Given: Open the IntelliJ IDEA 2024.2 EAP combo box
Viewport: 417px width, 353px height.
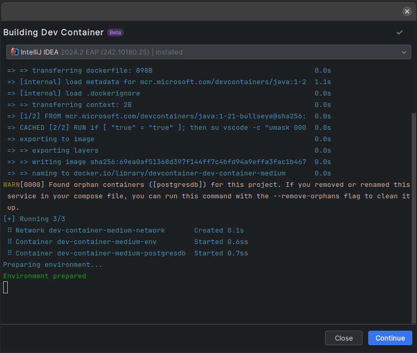Looking at the screenshot, I should pos(209,52).
